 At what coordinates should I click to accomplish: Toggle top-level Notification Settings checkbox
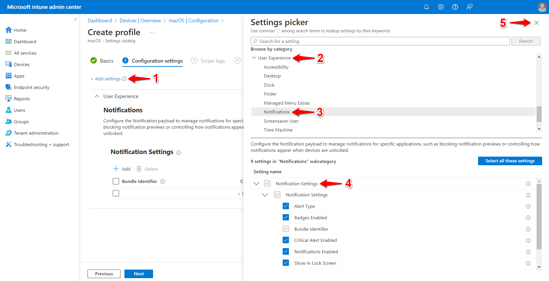[267, 184]
